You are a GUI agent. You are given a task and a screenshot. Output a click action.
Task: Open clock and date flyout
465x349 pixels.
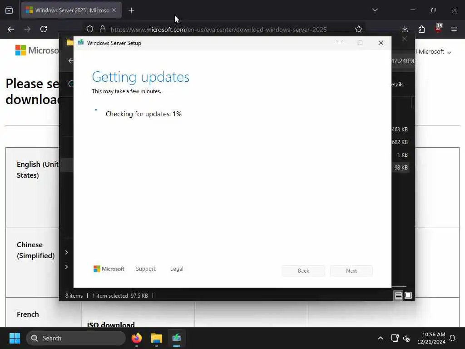pos(431,338)
